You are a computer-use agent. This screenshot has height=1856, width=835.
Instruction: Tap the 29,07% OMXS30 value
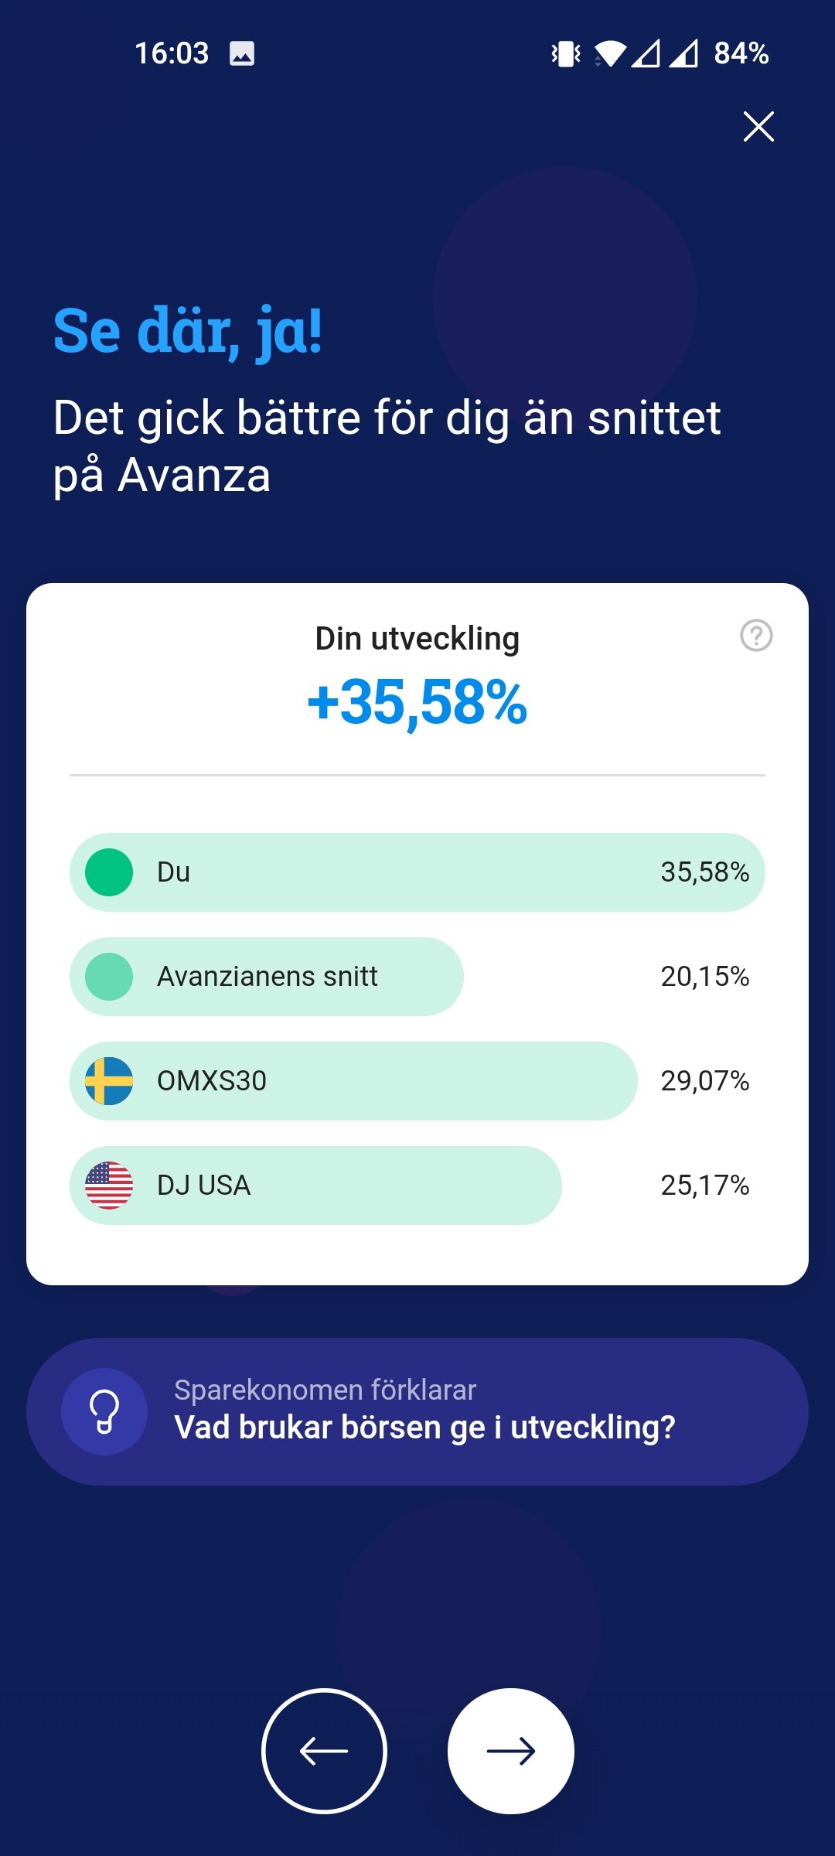[x=704, y=1081]
